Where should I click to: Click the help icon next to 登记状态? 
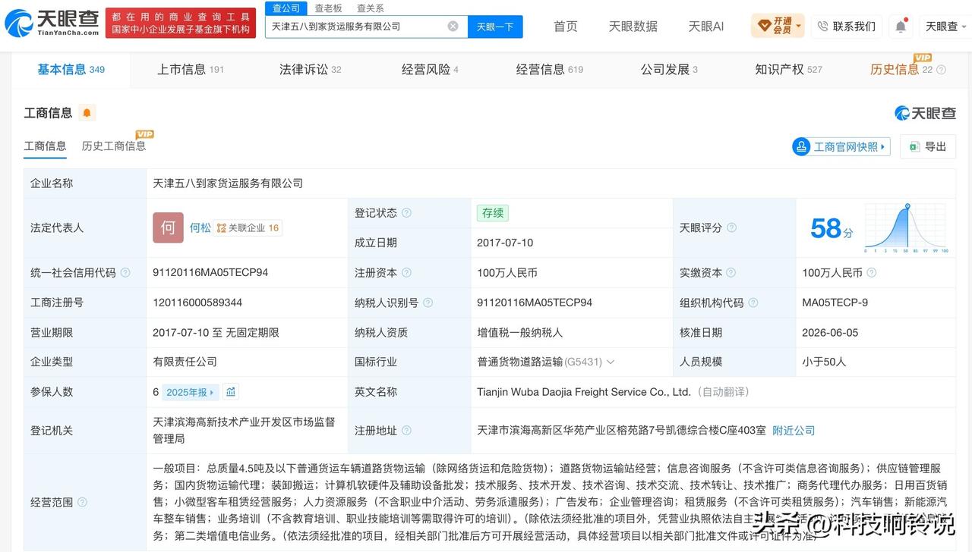[406, 213]
